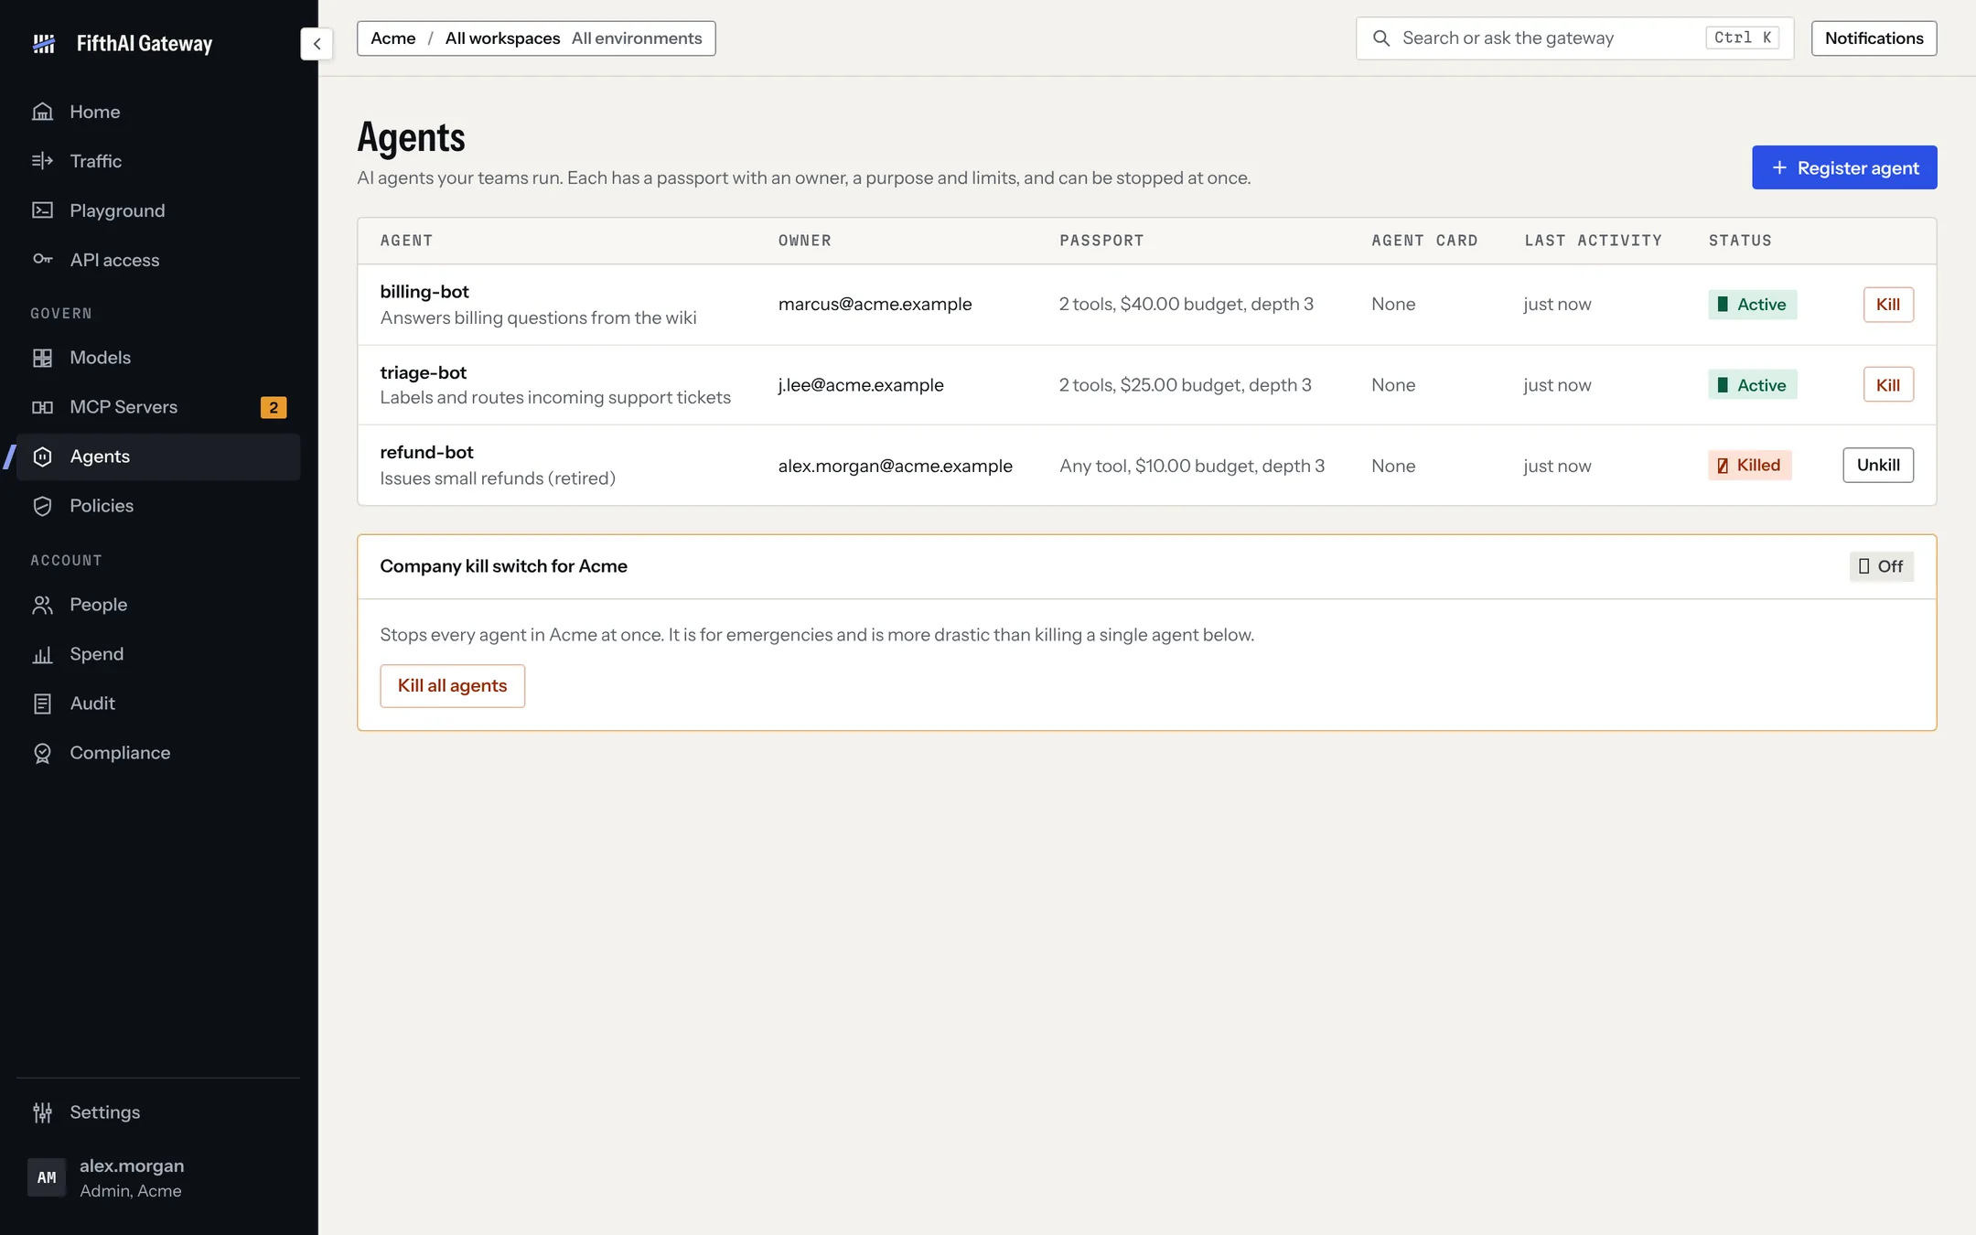Toggle the company kill switch Off indicator
This screenshot has width=1976, height=1235.
[1881, 566]
